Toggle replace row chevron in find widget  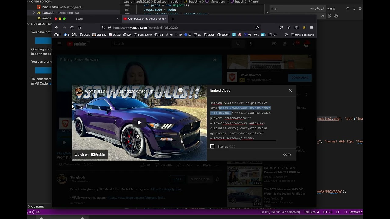pyautogui.click(x=267, y=12)
